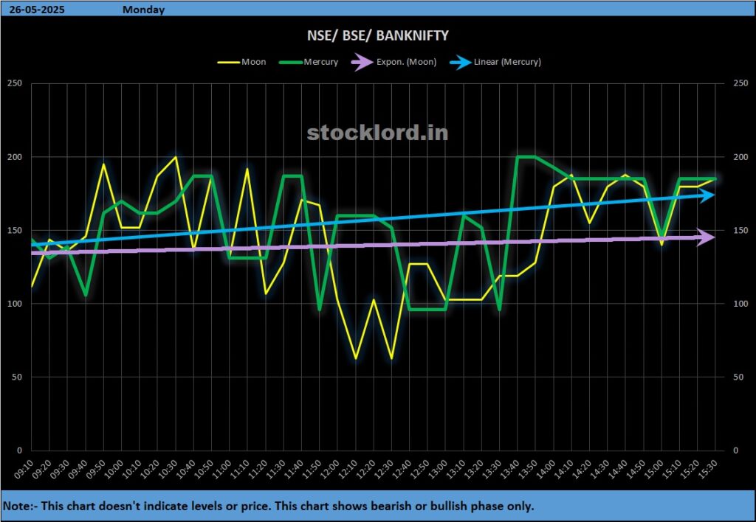Click the 15:30 time axis label
The width and height of the screenshot is (756, 522).
[x=708, y=469]
